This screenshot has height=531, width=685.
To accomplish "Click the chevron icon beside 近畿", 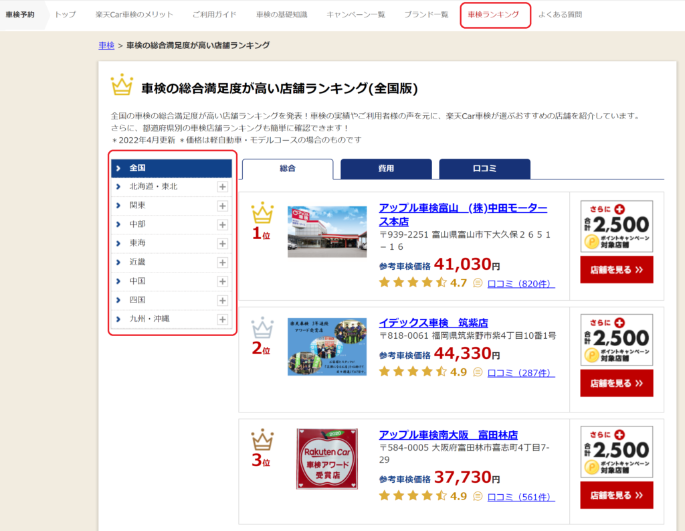I will point(118,262).
